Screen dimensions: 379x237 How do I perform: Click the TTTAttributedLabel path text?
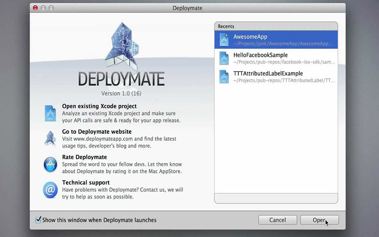[284, 81]
